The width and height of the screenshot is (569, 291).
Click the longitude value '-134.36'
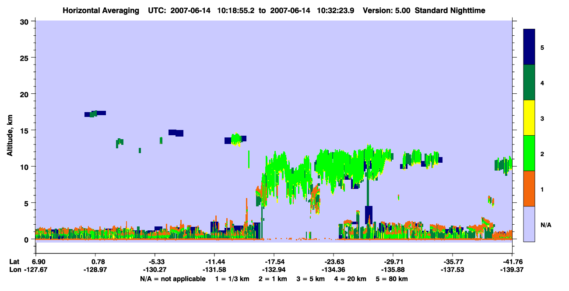click(x=334, y=270)
